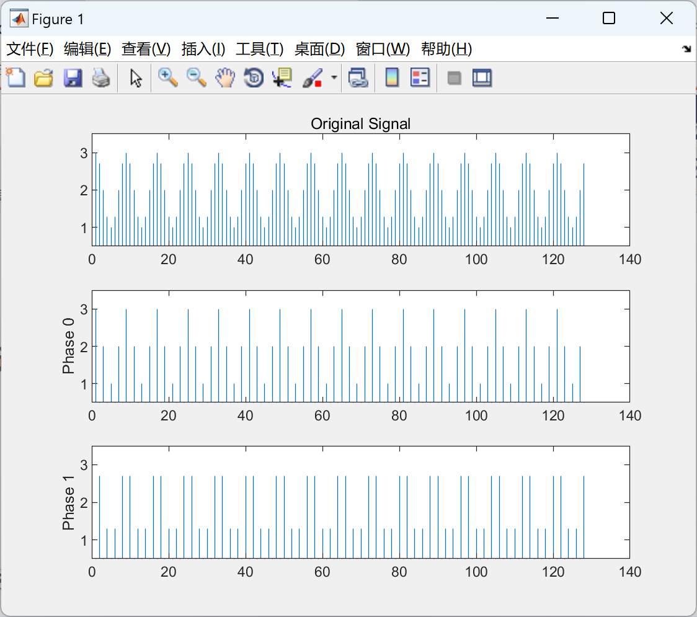Open a file with the folder icon
The width and height of the screenshot is (697, 617).
pyautogui.click(x=44, y=78)
